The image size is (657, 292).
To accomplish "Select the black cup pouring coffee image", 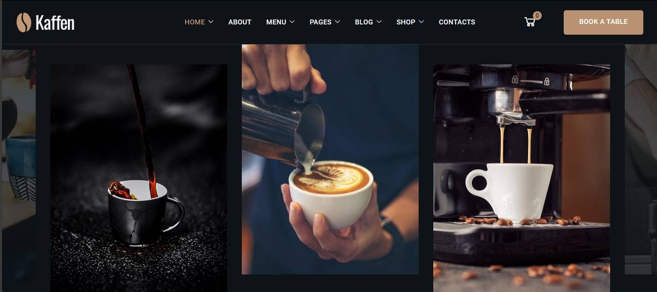I will (139, 178).
